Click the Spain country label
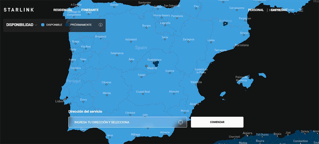Viewport: 319px width, 144px height. [141, 48]
